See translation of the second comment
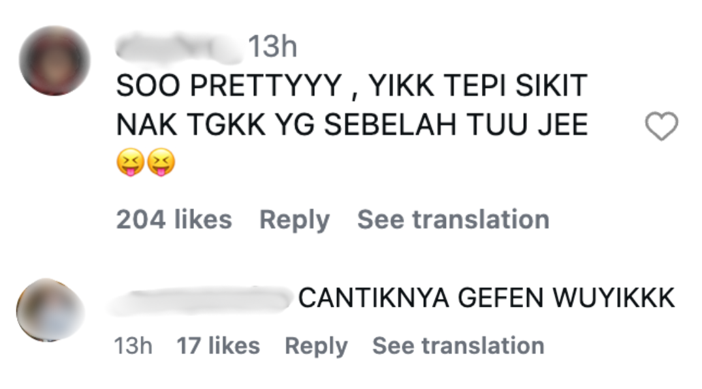The height and width of the screenshot is (389, 702). [460, 345]
